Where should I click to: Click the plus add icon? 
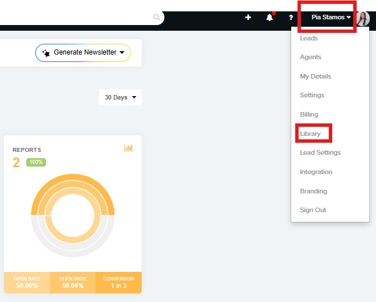pos(248,18)
